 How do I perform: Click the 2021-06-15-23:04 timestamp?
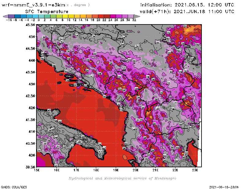point(224,187)
